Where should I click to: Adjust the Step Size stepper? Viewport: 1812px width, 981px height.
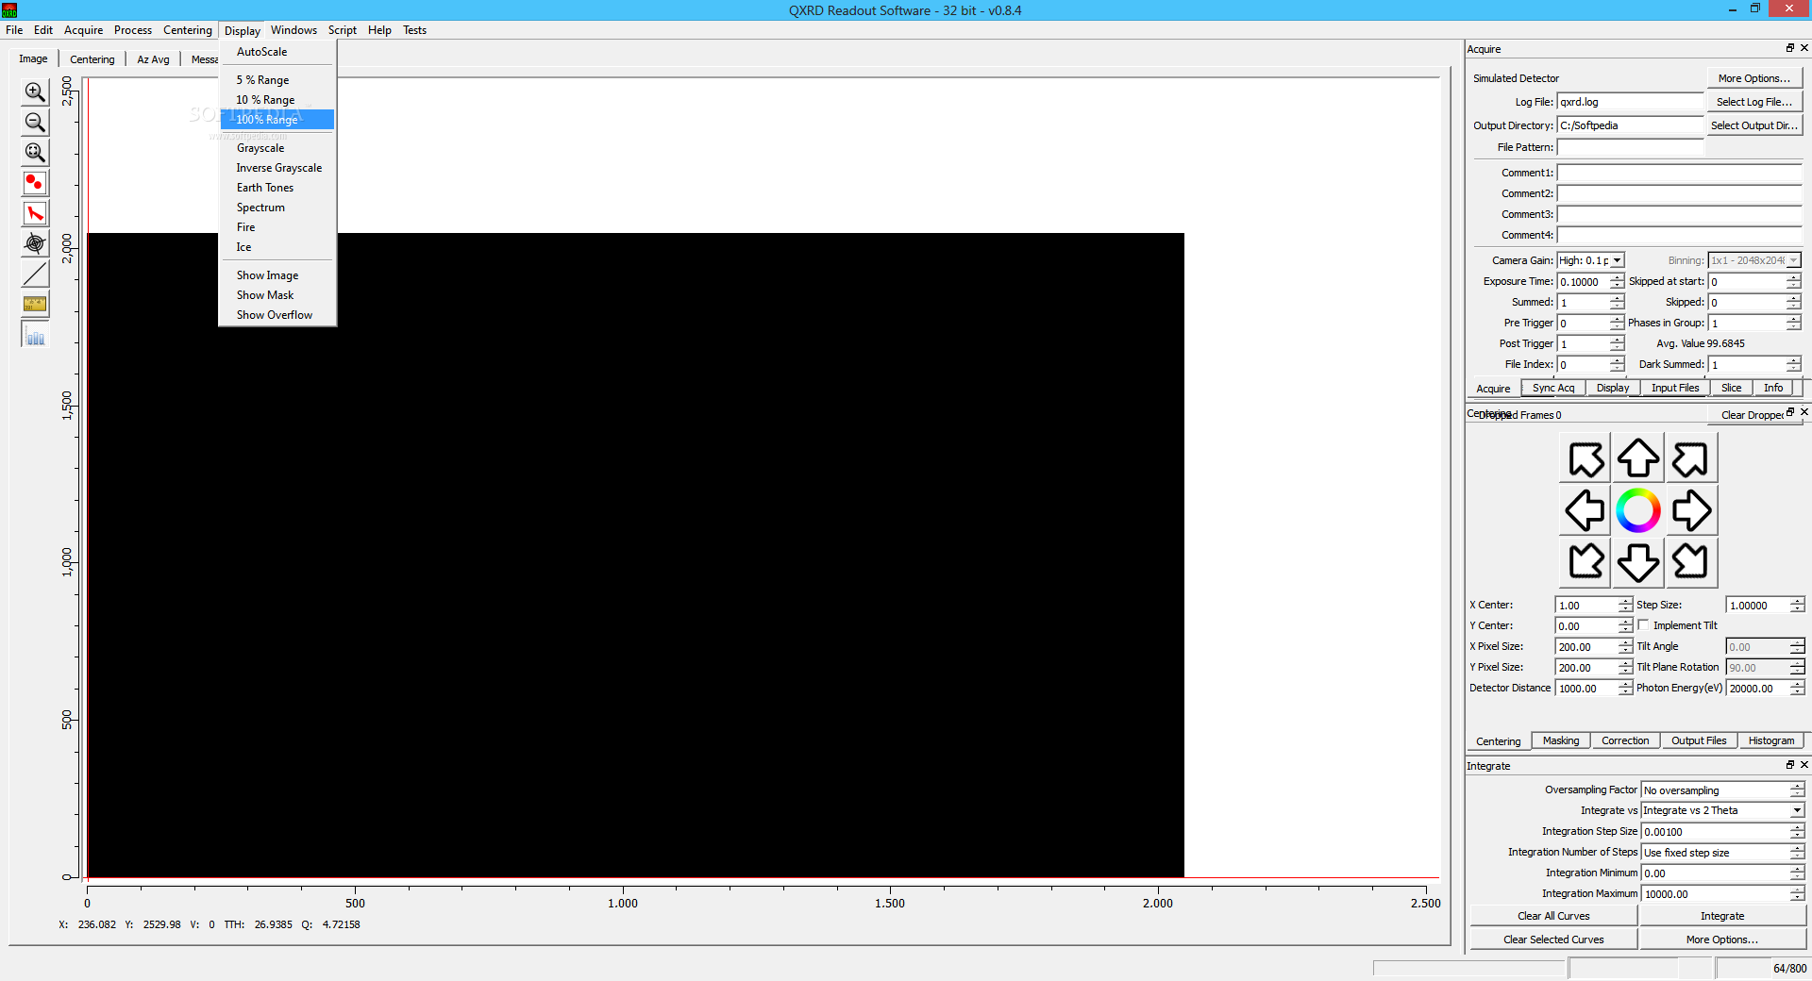point(1797,605)
